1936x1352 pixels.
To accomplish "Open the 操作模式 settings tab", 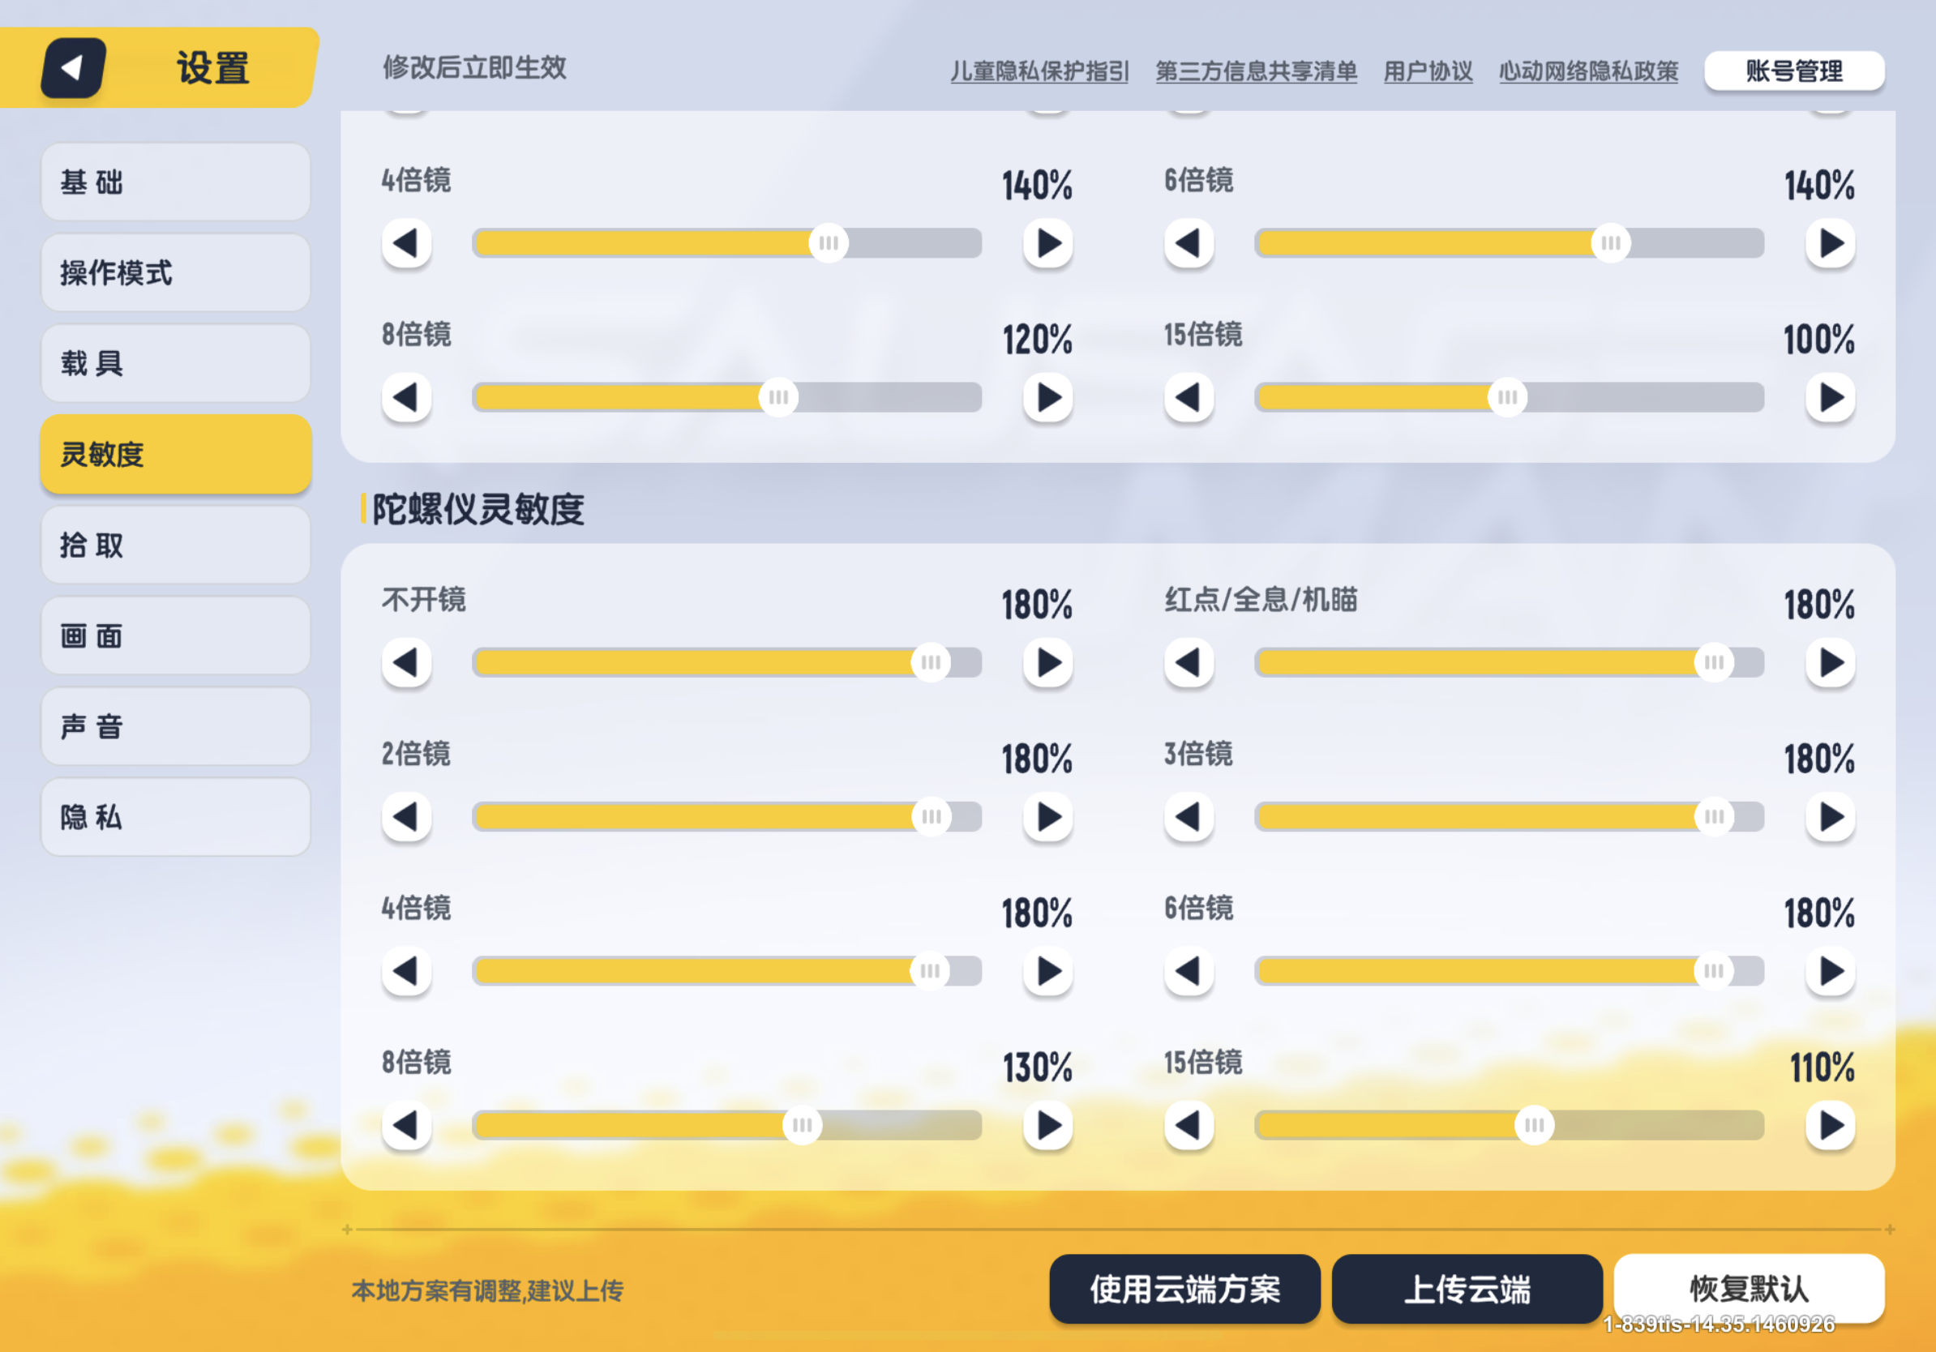I will click(175, 273).
